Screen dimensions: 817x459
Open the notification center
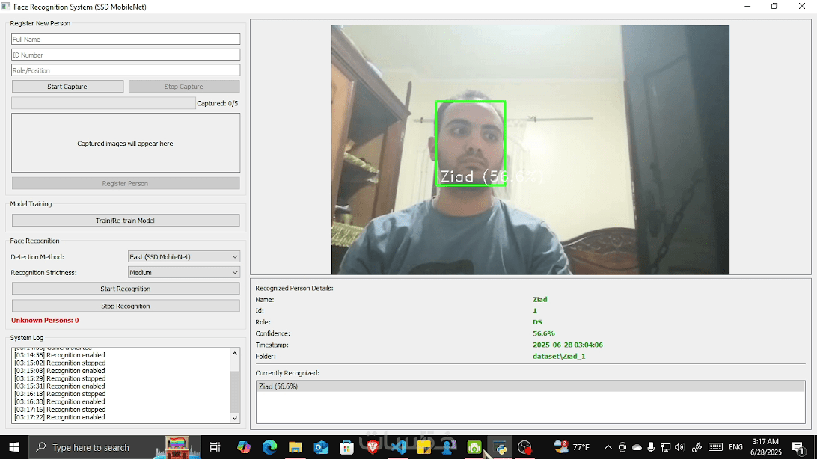798,447
